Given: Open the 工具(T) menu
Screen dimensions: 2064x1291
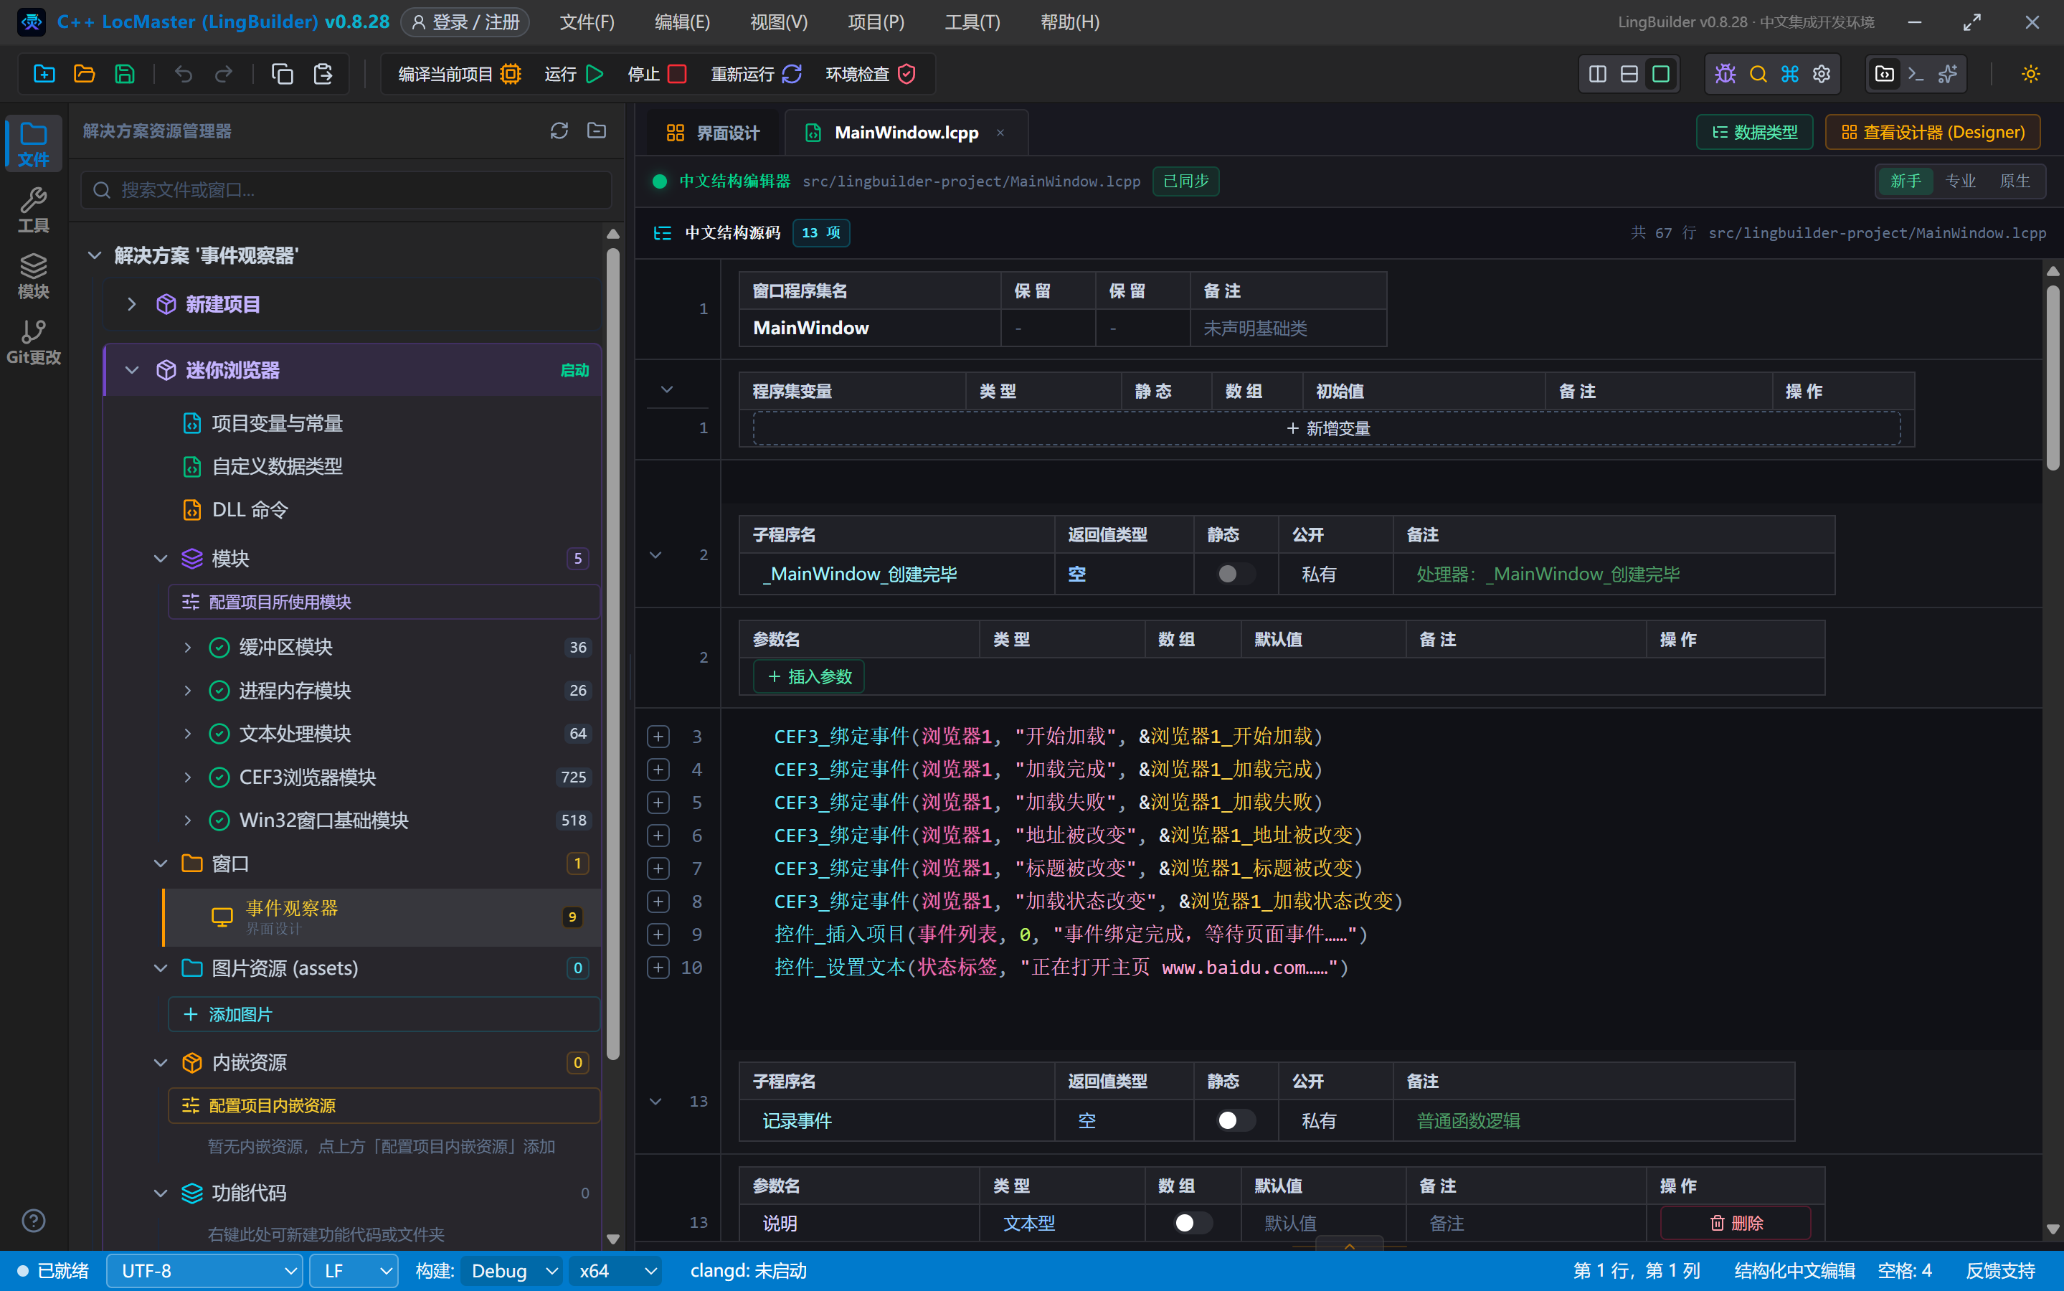Looking at the screenshot, I should click(972, 22).
